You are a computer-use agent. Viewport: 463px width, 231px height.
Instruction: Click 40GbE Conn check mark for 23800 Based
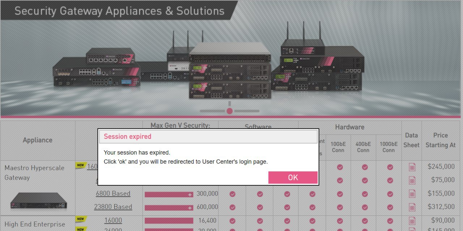[x=365, y=207]
